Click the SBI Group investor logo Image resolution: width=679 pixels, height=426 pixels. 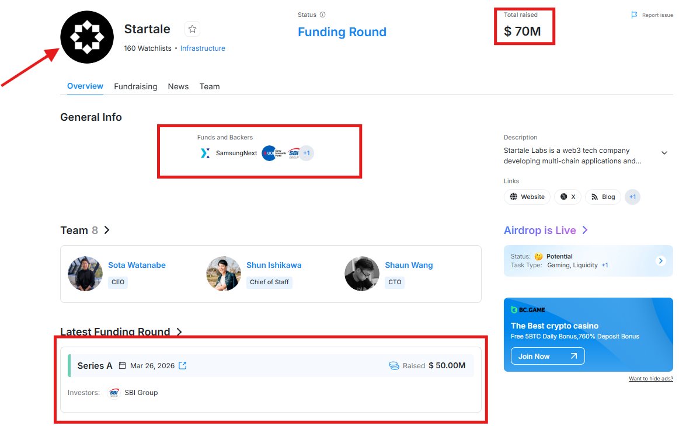pyautogui.click(x=114, y=393)
